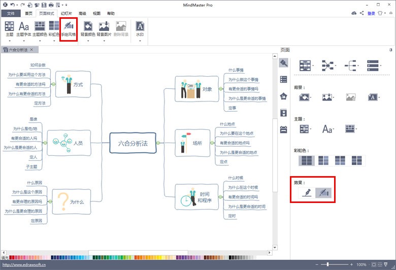
Task: Click the Print icon in title bar
Action: pos(51,5)
